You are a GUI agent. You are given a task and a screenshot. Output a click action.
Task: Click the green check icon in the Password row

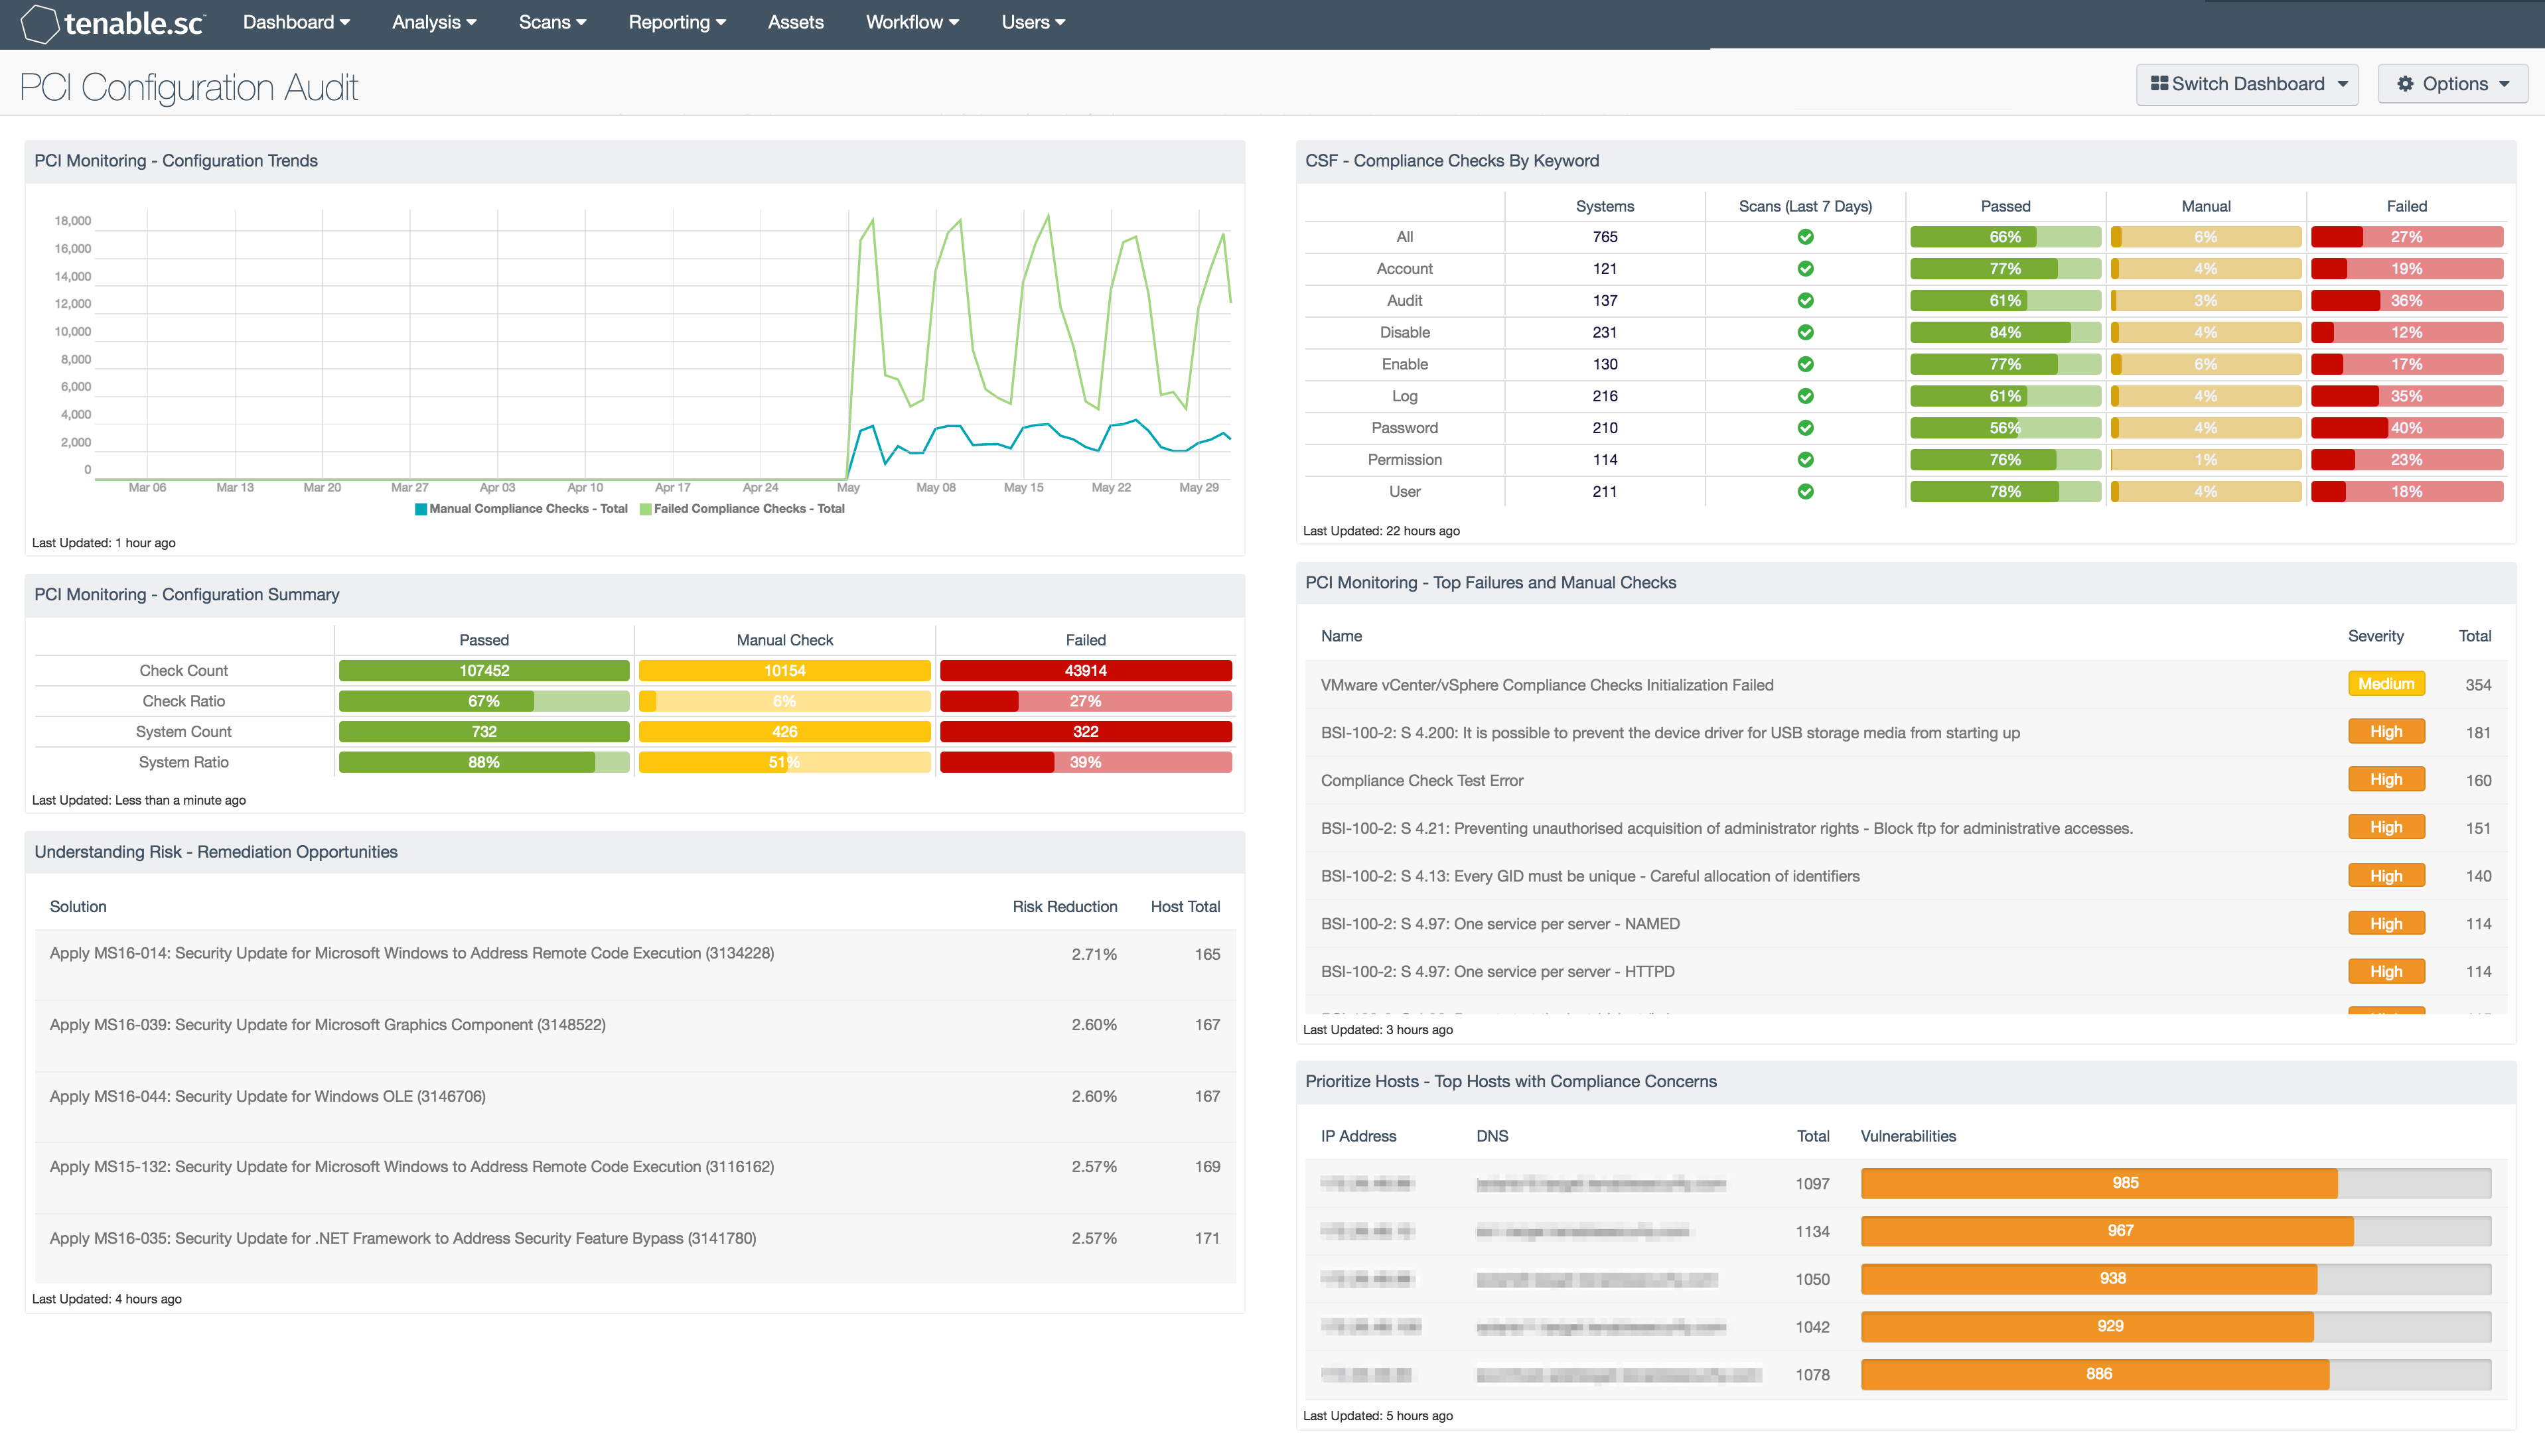(1804, 428)
